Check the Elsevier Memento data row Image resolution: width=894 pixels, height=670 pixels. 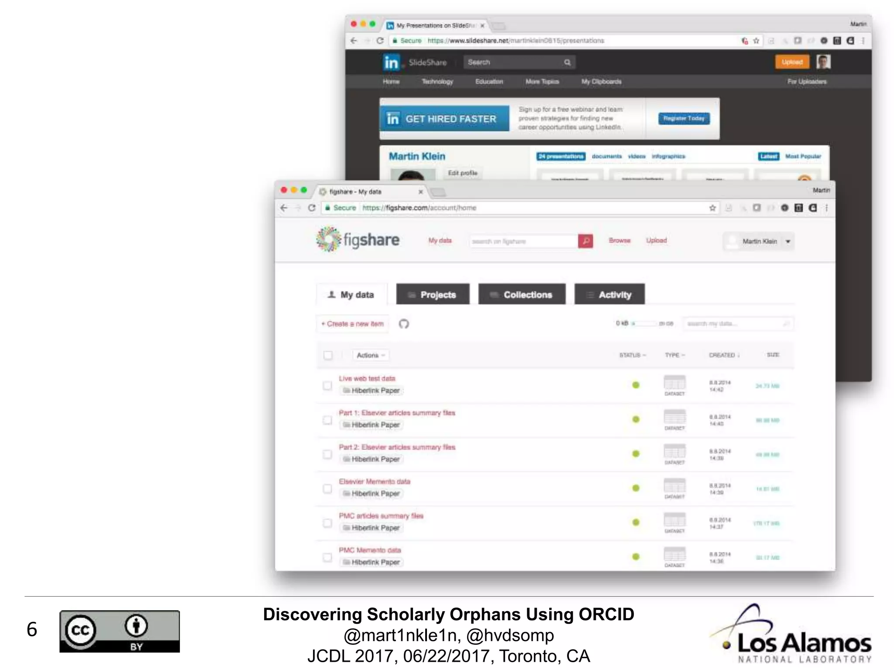[x=327, y=489]
